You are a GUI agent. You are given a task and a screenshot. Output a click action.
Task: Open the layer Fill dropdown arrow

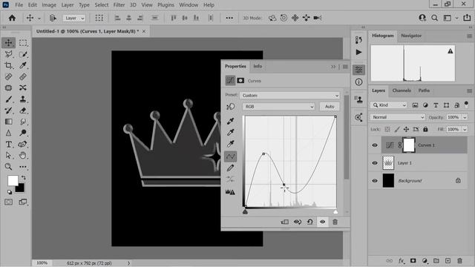(x=465, y=129)
